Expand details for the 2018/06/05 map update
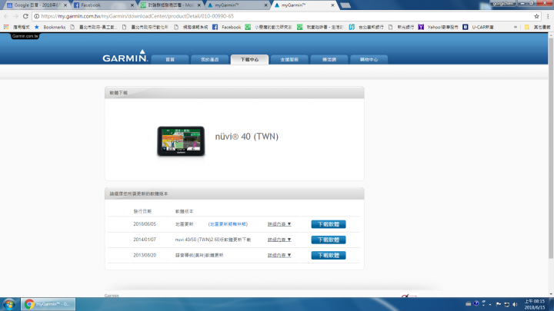 pos(279,224)
